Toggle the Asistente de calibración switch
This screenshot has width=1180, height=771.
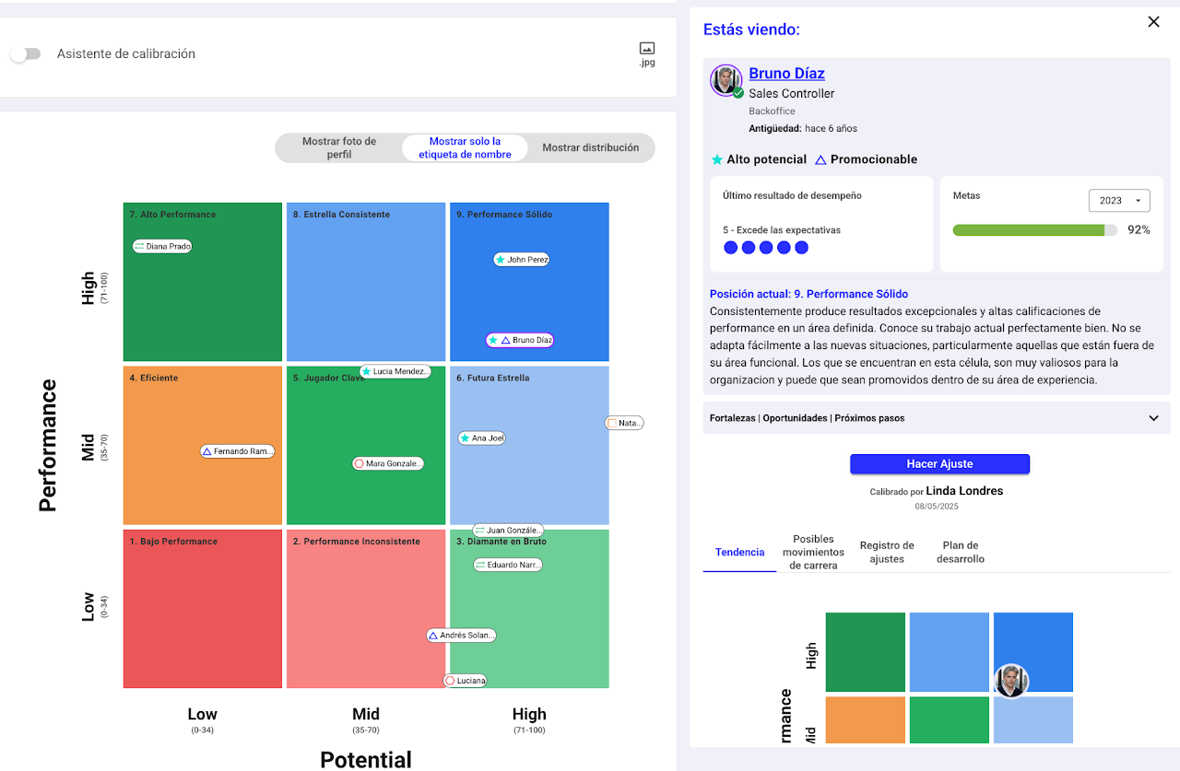point(26,54)
